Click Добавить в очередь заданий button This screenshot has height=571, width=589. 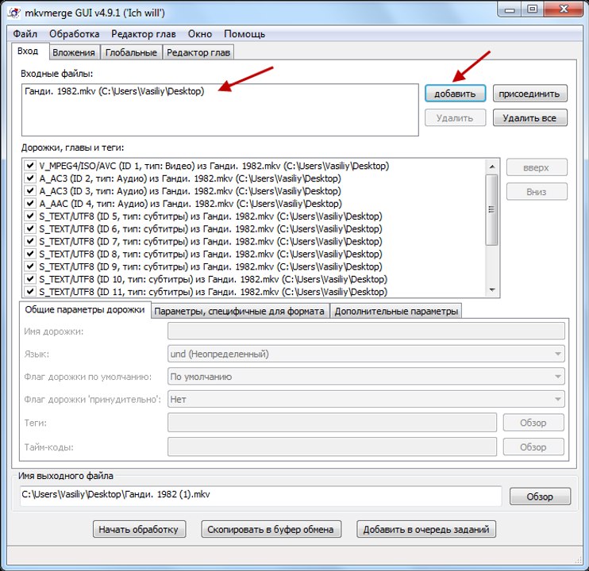tap(426, 529)
